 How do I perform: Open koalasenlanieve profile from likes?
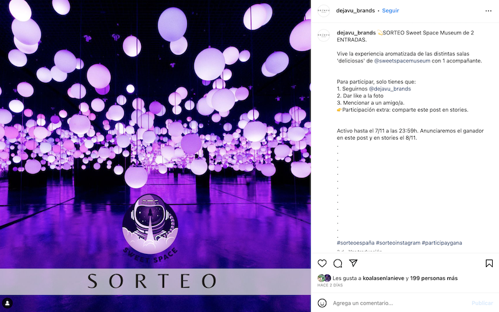click(384, 278)
